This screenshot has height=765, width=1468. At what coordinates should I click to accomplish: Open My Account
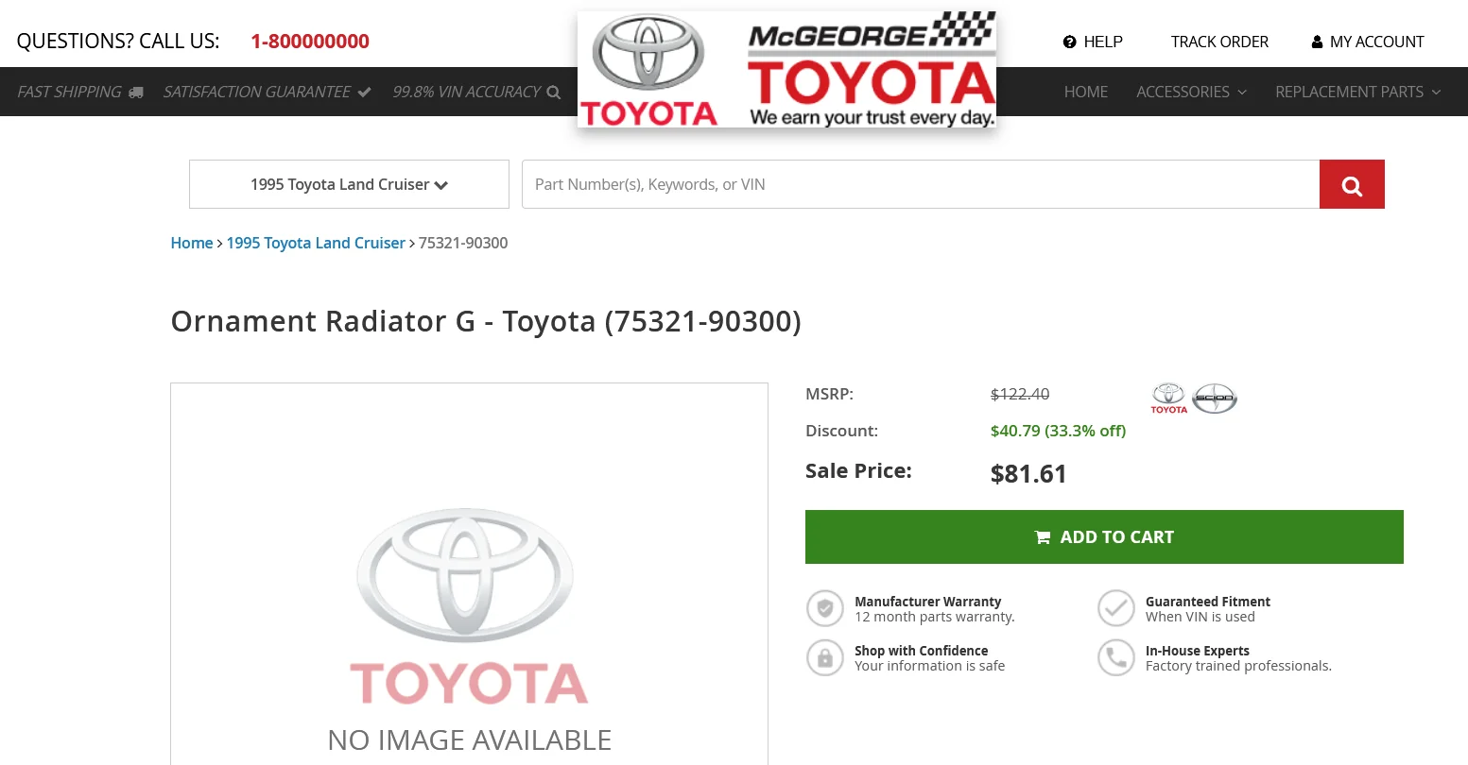point(1368,42)
